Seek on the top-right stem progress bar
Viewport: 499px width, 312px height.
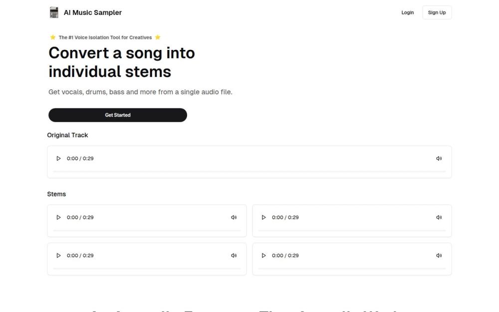point(352,230)
